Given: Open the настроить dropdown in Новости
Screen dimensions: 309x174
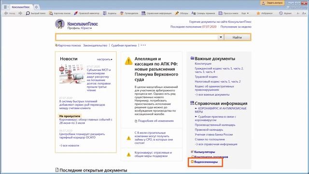Looking at the screenshot, I should (x=104, y=59).
